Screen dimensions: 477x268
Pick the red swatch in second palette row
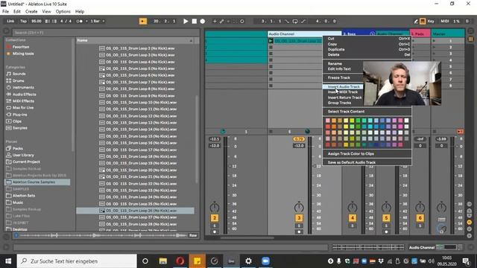(x=328, y=127)
